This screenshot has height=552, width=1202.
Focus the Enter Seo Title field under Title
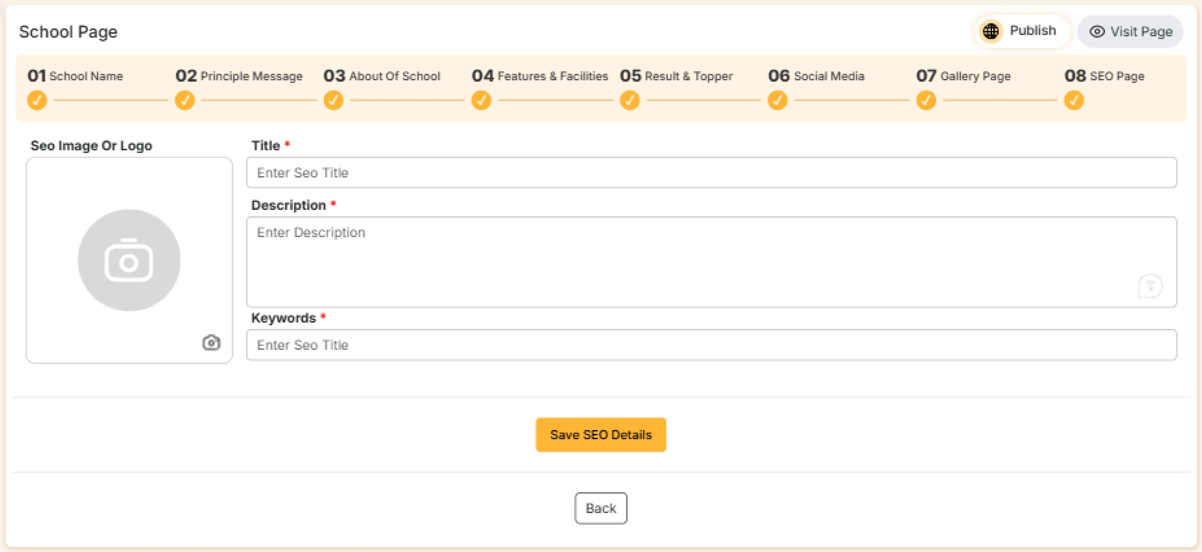pos(711,173)
